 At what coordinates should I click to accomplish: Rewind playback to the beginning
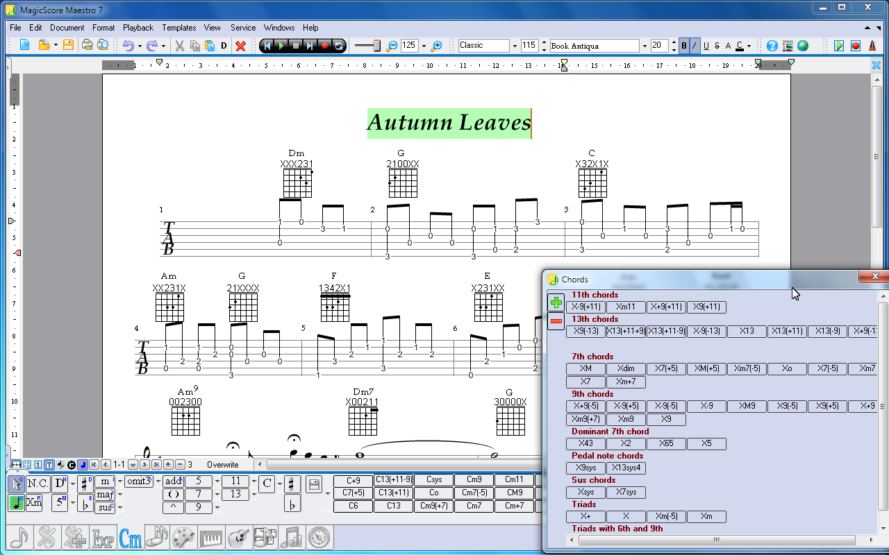click(266, 46)
